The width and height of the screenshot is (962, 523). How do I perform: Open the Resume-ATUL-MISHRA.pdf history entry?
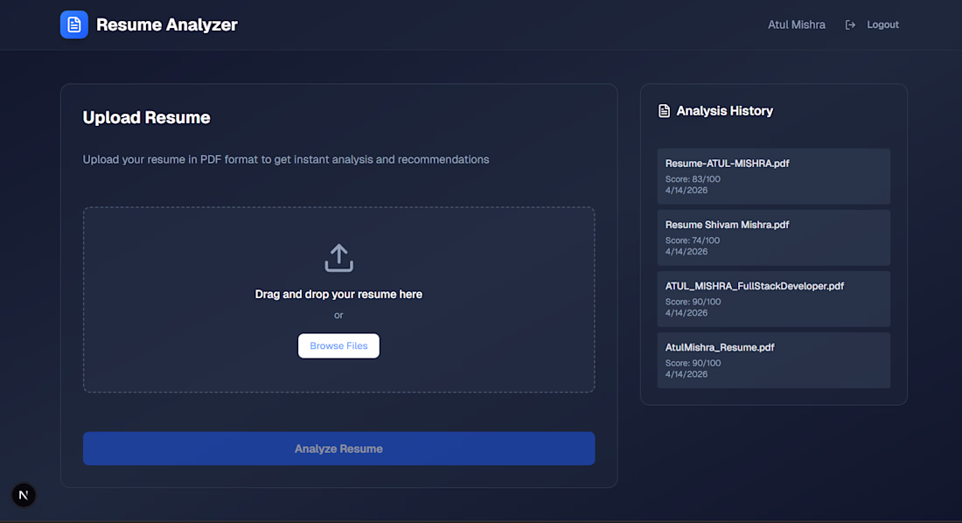[773, 176]
